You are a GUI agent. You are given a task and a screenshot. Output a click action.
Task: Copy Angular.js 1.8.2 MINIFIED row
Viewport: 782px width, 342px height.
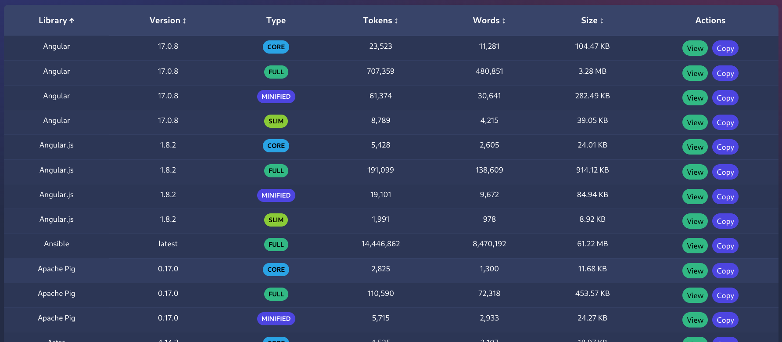pyautogui.click(x=725, y=197)
